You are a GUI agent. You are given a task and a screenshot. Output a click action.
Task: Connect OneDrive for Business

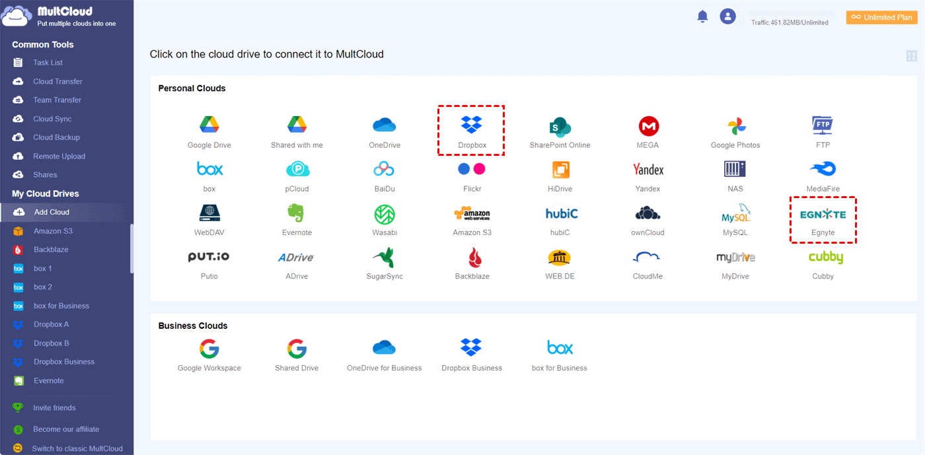[385, 355]
